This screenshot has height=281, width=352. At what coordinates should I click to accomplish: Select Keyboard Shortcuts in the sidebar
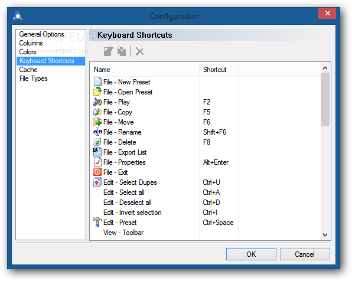click(51, 61)
